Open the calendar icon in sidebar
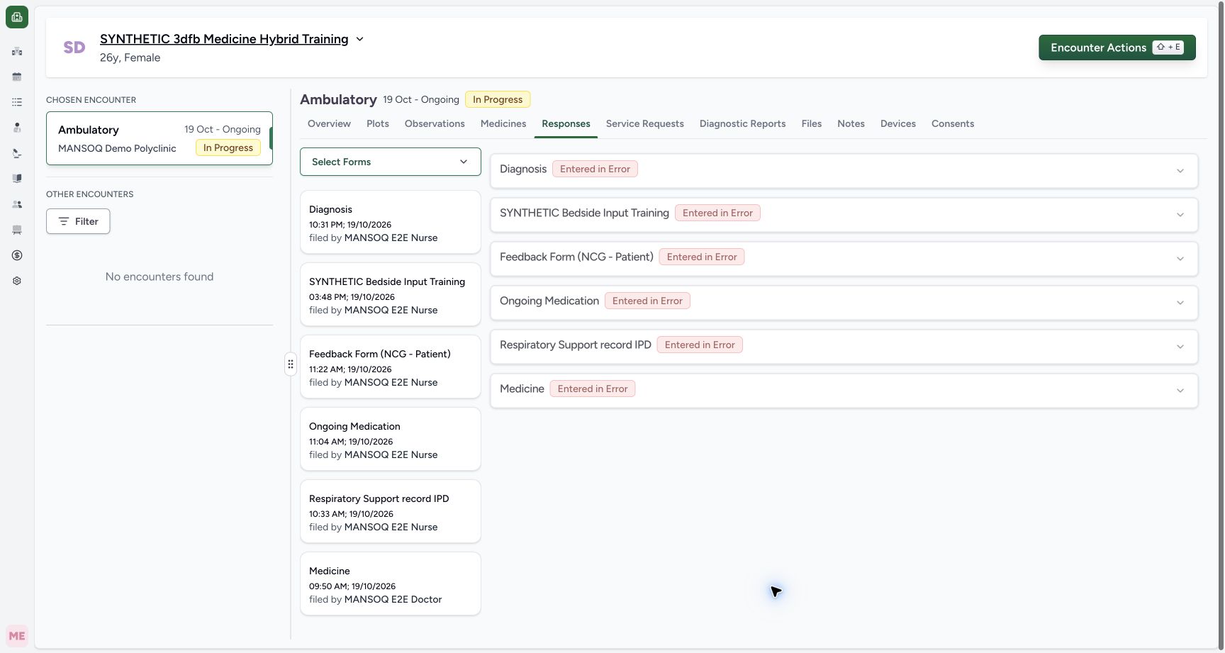The width and height of the screenshot is (1225, 653). 17,77
